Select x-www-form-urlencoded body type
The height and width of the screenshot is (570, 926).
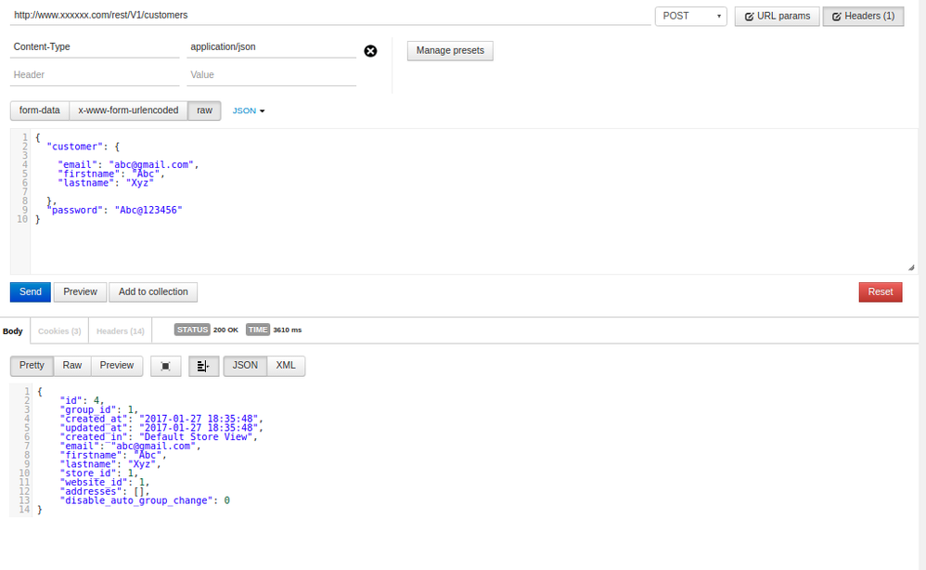pos(128,110)
